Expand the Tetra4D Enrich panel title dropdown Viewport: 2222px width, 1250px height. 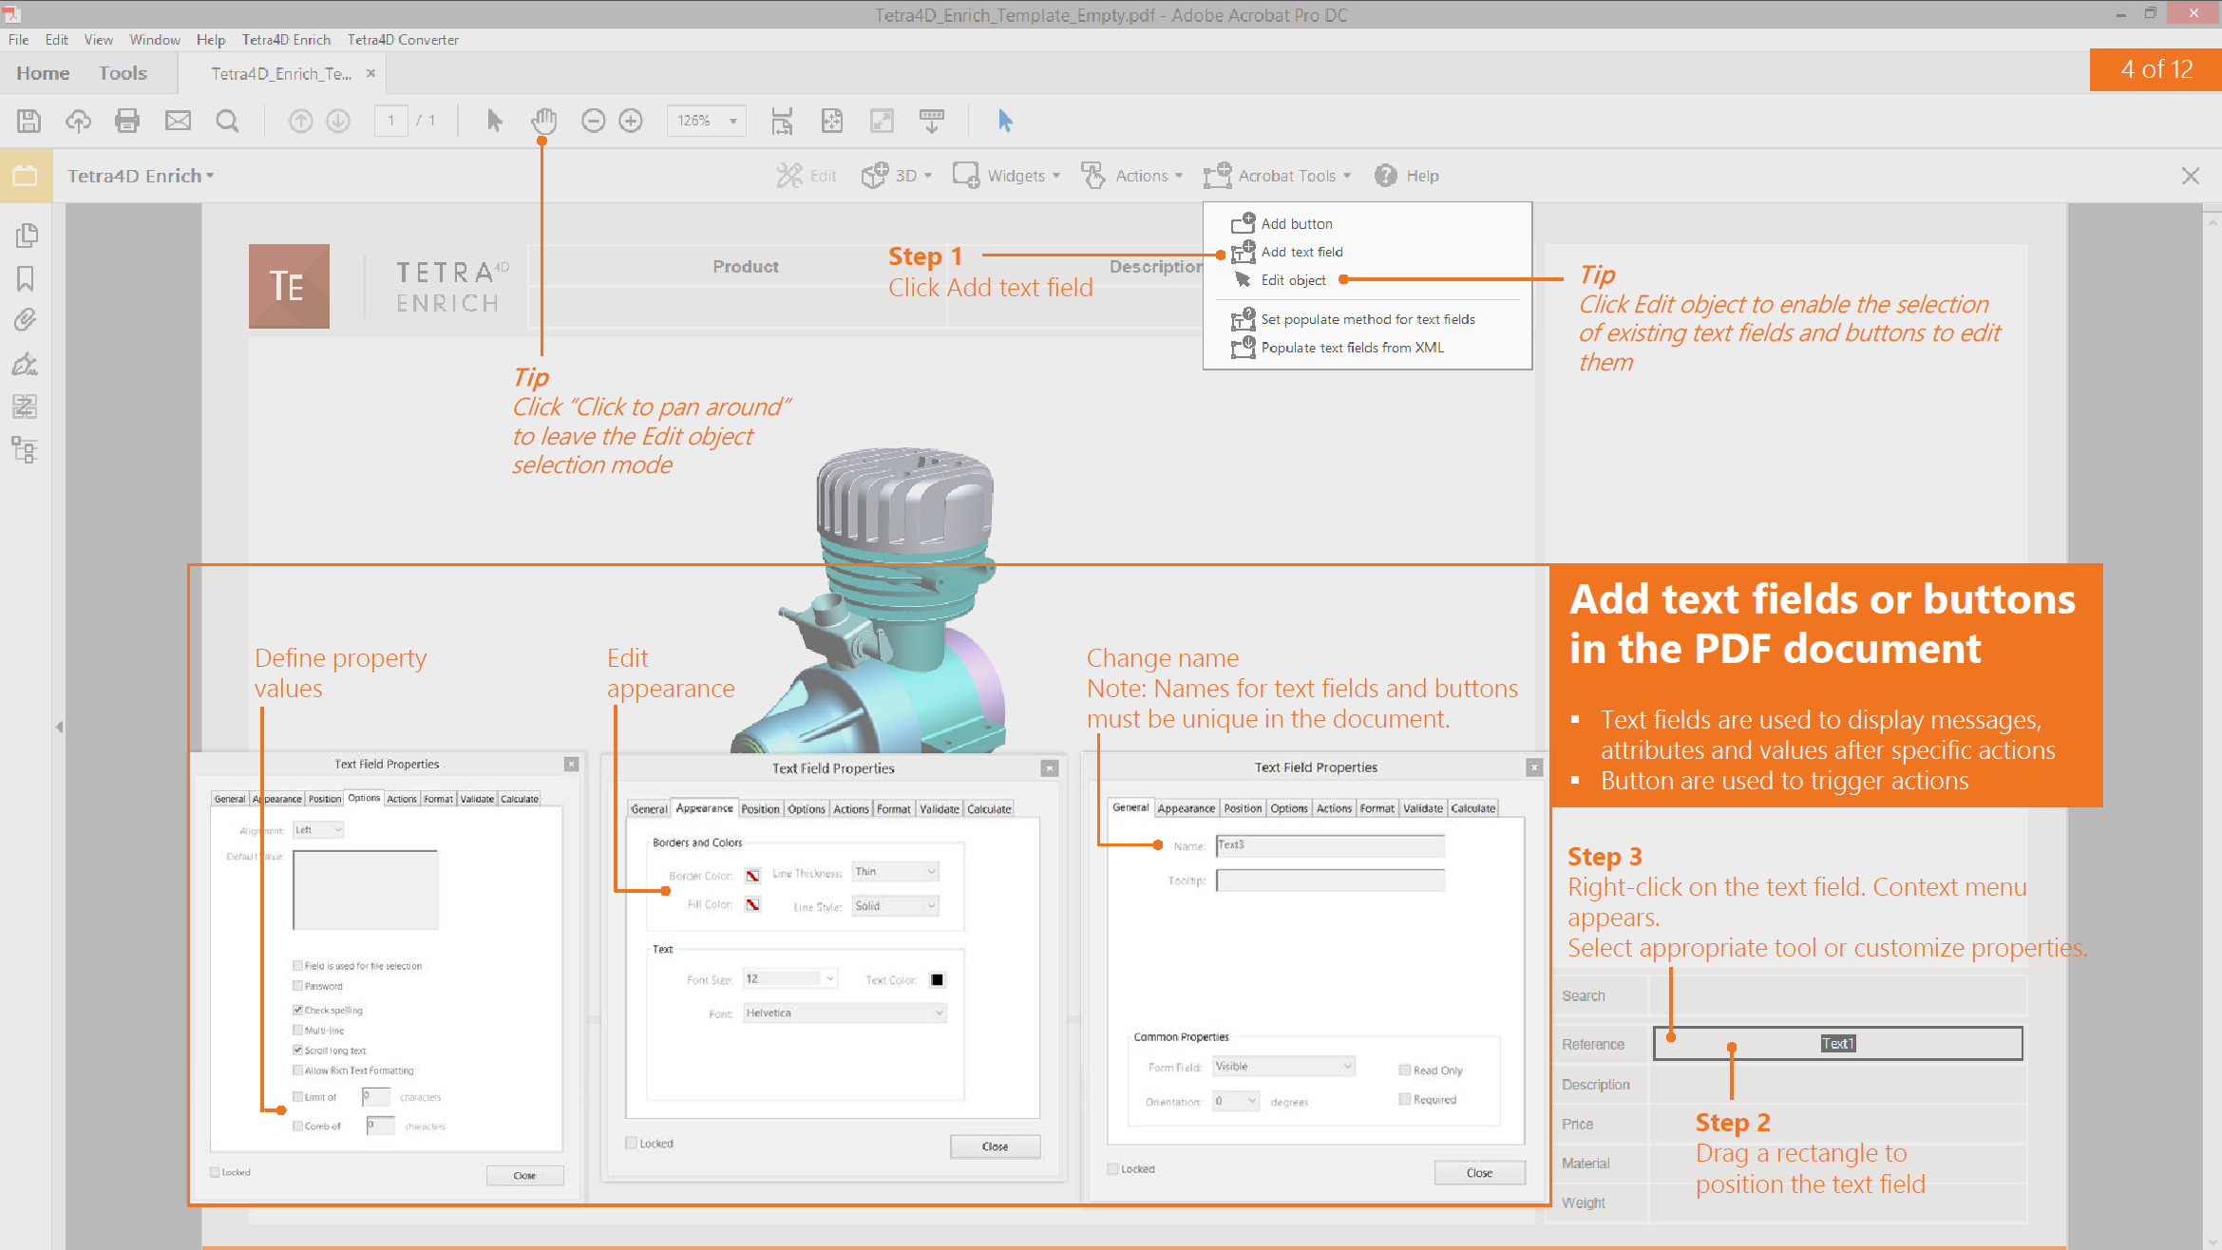(x=141, y=176)
